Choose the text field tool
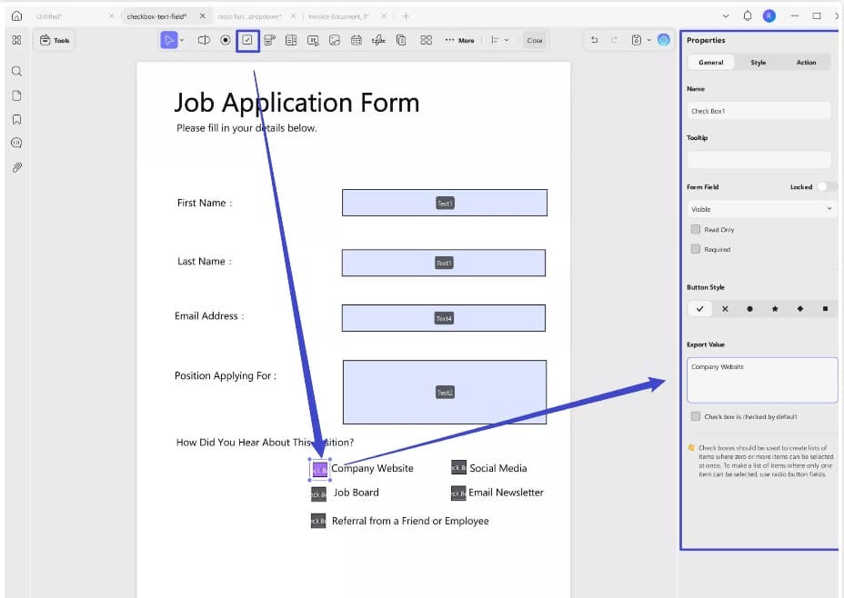844x598 pixels. point(205,39)
